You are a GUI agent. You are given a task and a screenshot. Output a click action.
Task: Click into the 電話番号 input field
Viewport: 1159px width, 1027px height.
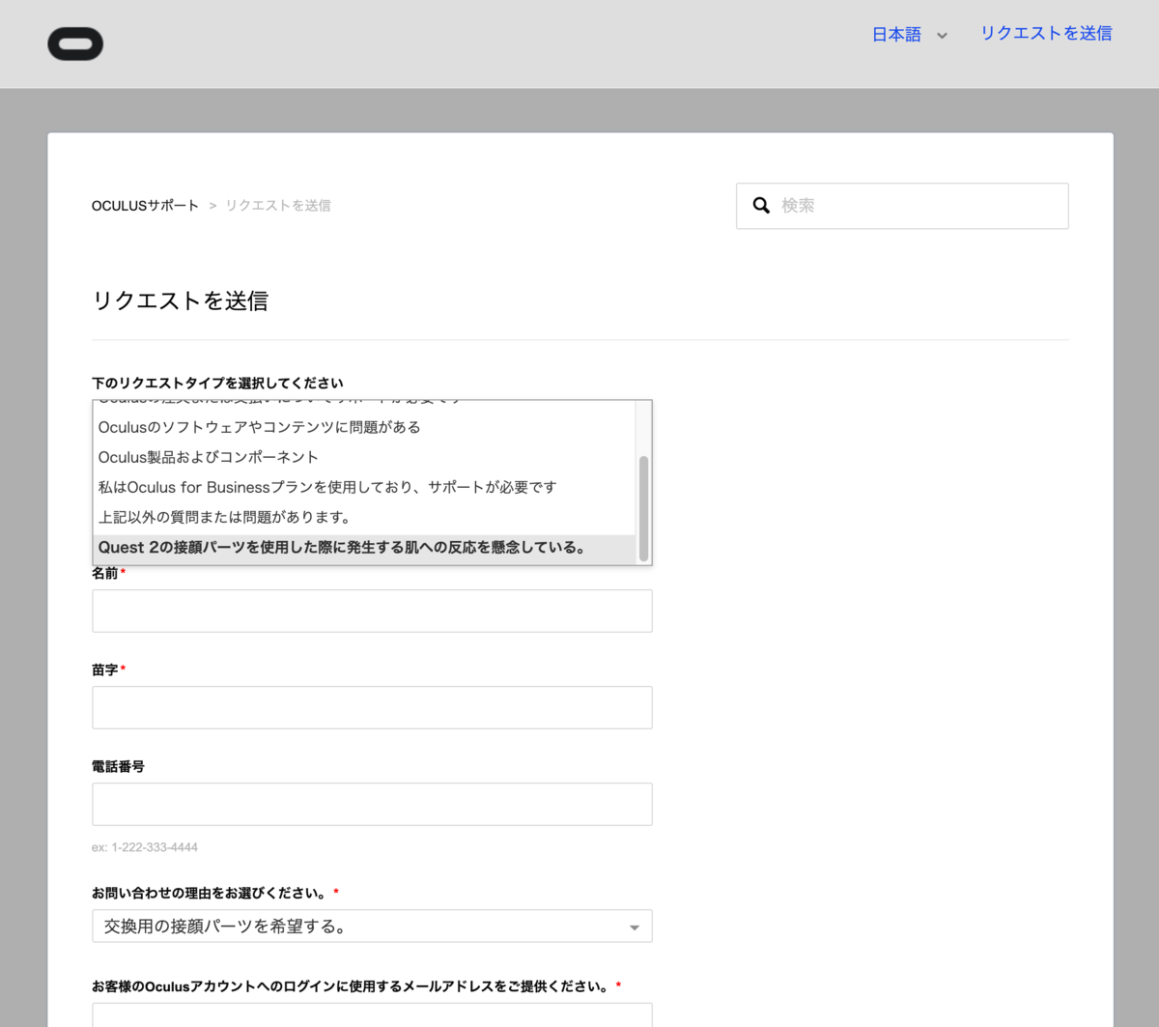(372, 805)
